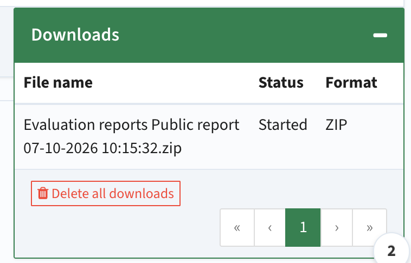Image resolution: width=411 pixels, height=263 pixels.
Task: Click the Started status cell
Action: pyautogui.click(x=283, y=124)
